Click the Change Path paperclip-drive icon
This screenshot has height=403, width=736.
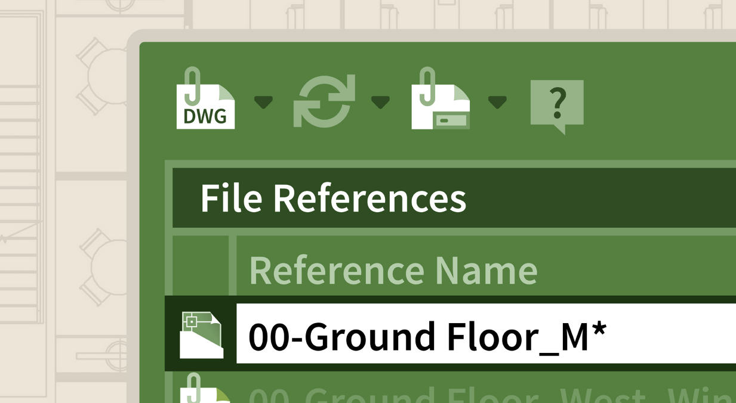pos(441,98)
